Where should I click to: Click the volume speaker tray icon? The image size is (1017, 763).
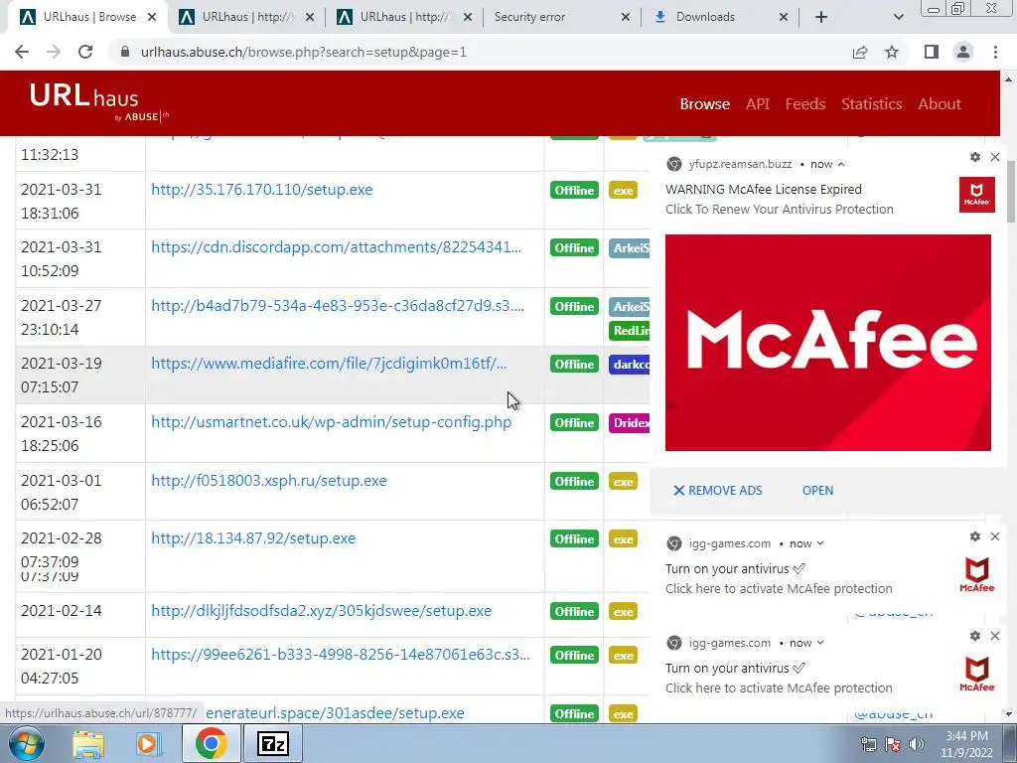[916, 744]
